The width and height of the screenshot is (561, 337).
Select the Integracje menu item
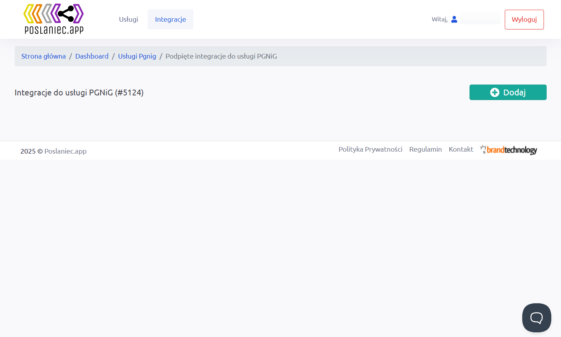point(171,19)
